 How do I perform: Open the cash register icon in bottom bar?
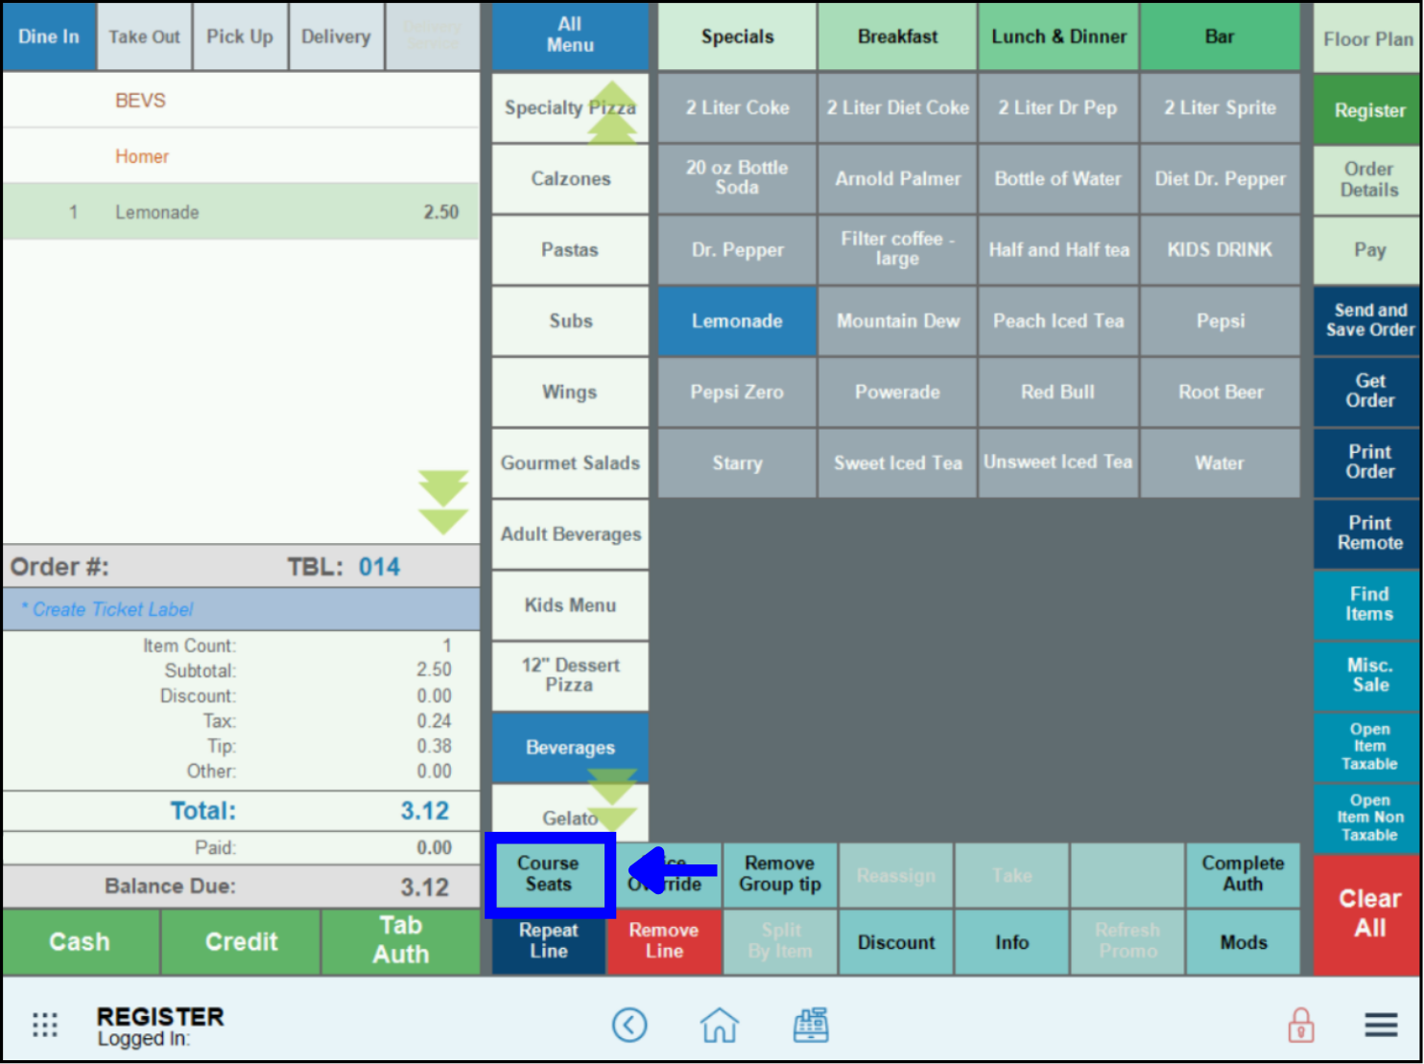(811, 1025)
